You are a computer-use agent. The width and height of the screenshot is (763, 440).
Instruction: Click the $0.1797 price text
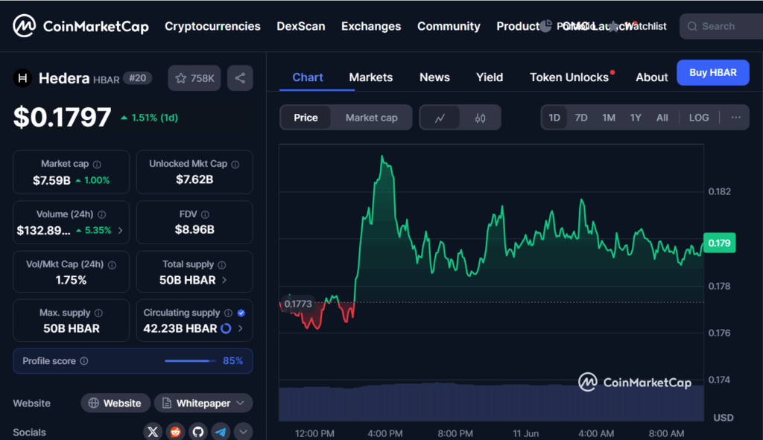click(63, 118)
